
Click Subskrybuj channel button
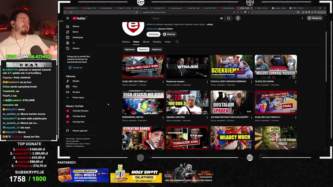153,34
